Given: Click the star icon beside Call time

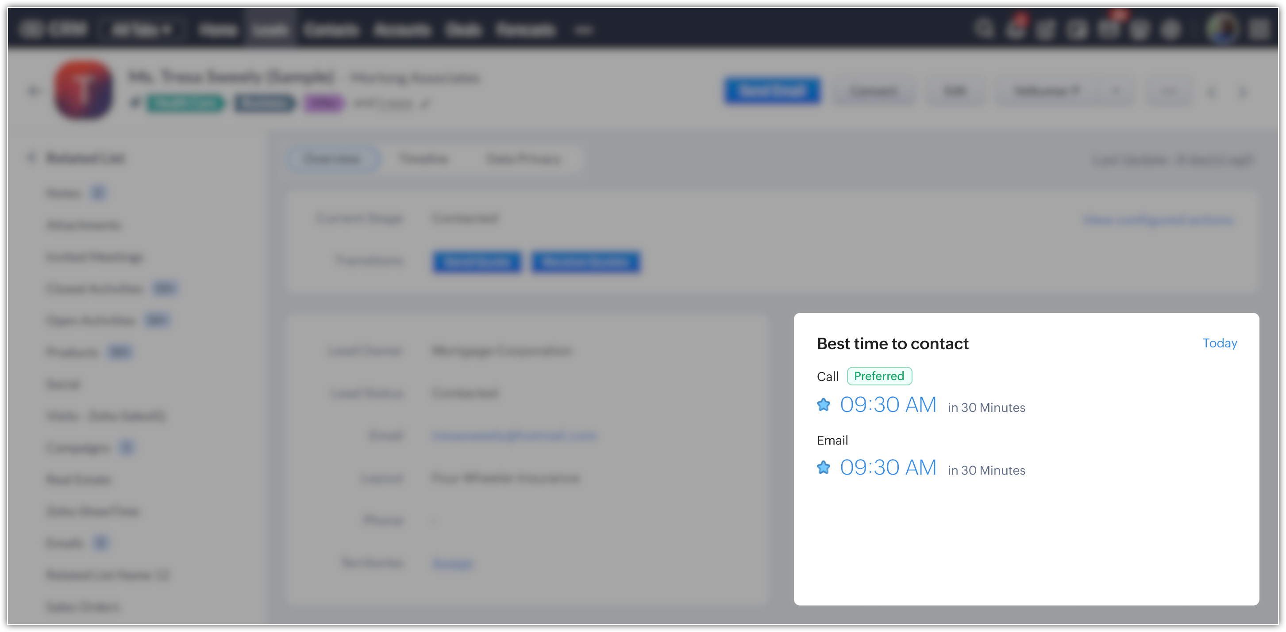Looking at the screenshot, I should pos(823,405).
